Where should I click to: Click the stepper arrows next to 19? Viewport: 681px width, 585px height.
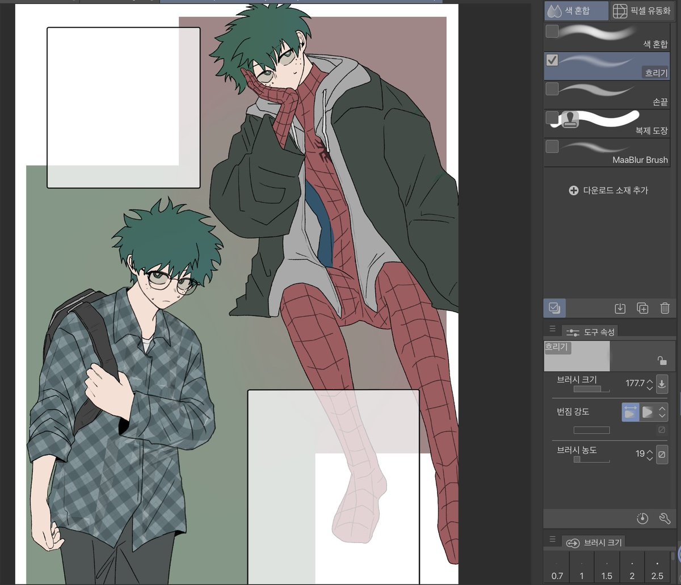click(650, 454)
